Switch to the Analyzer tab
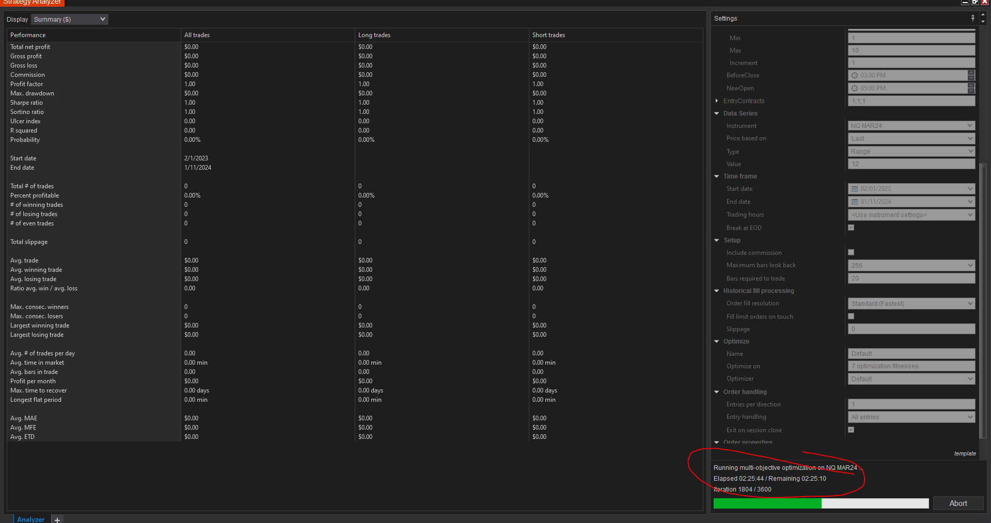This screenshot has width=991, height=523. 30,519
